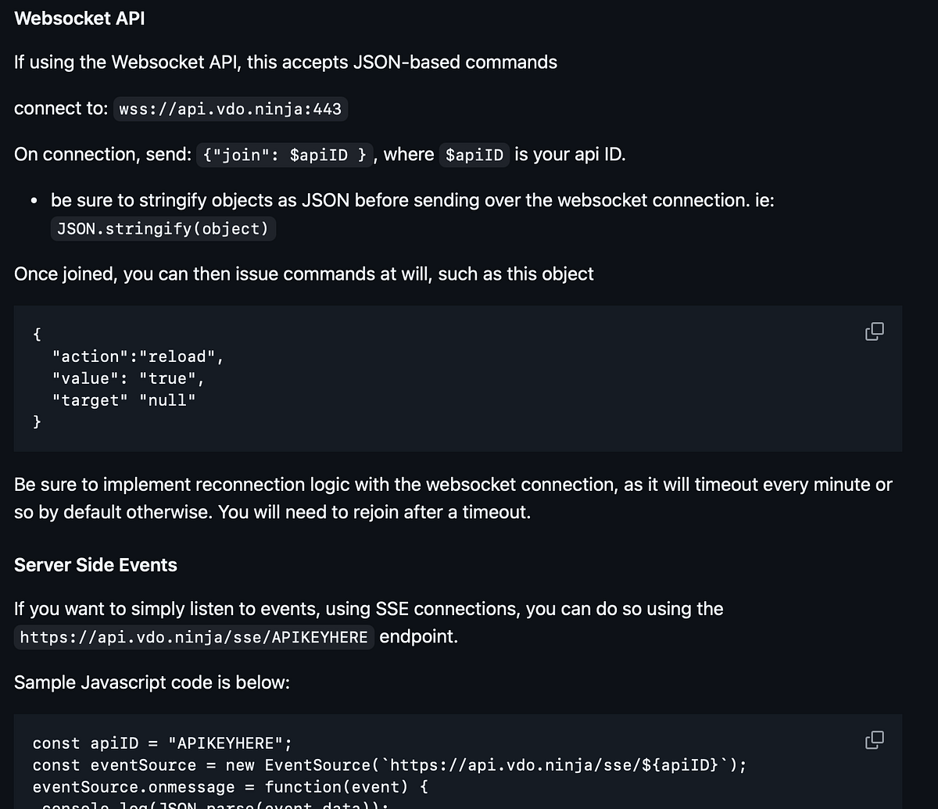Screen dimensions: 938x809
Task: Copy the reload action JSON code block
Action: tap(873, 331)
